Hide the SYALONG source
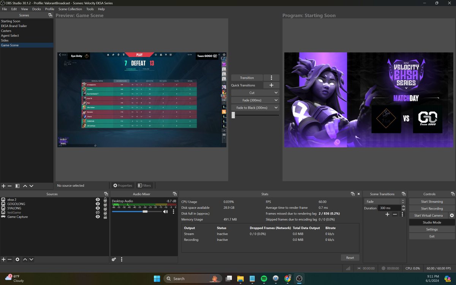Image resolution: width=456 pixels, height=285 pixels. (x=98, y=208)
